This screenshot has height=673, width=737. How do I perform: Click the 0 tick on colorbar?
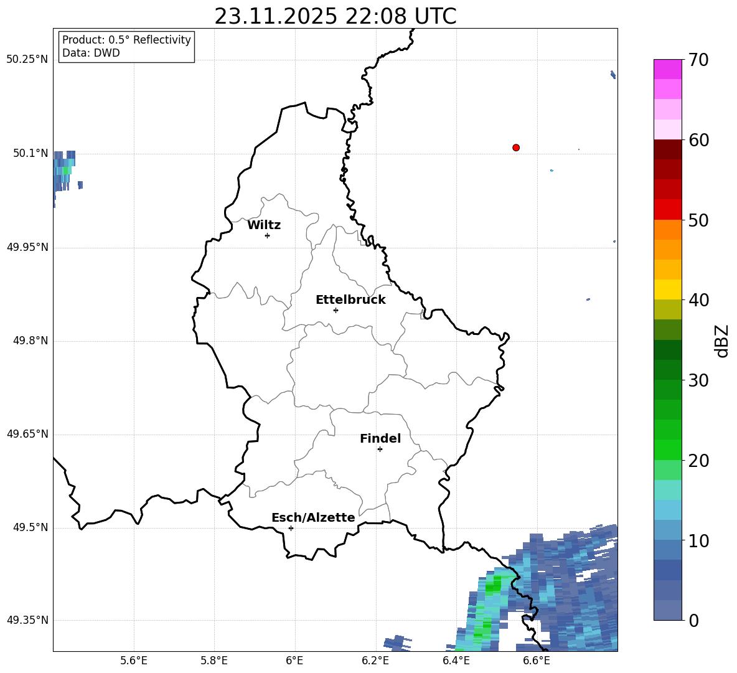coord(693,621)
